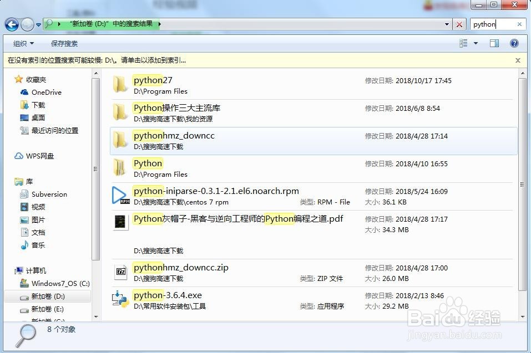Open the 下载 folder shortcut
Image resolution: width=531 pixels, height=353 pixels.
33,105
